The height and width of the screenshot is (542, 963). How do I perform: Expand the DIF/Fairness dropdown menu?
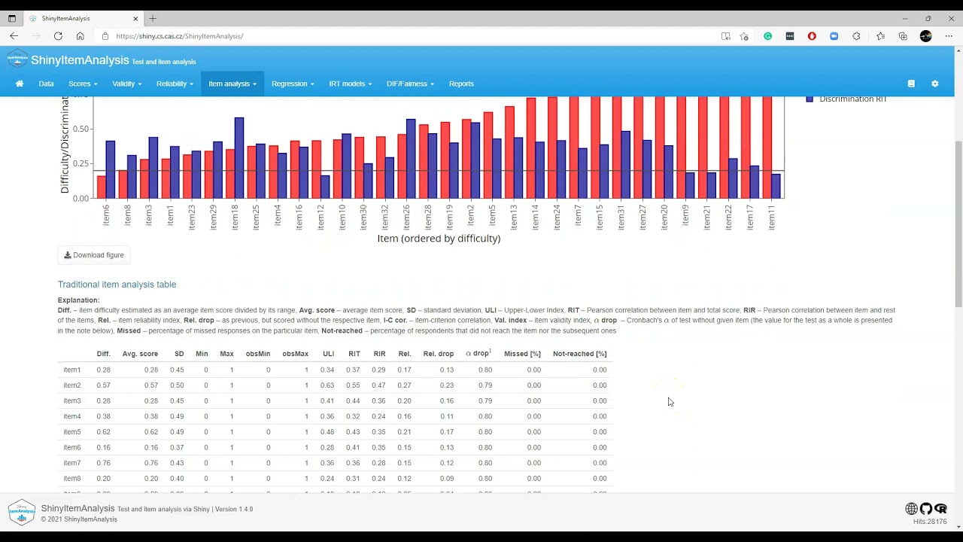click(410, 84)
